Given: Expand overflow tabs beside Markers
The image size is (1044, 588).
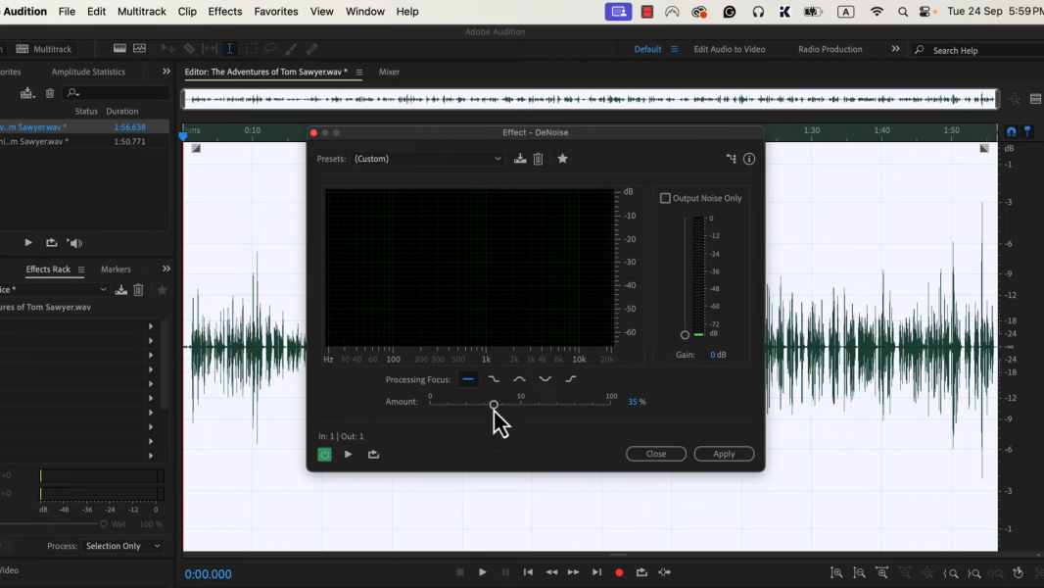Looking at the screenshot, I should tap(166, 269).
